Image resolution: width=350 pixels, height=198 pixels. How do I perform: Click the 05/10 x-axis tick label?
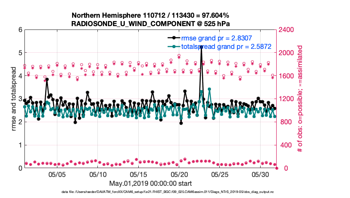[98, 174]
